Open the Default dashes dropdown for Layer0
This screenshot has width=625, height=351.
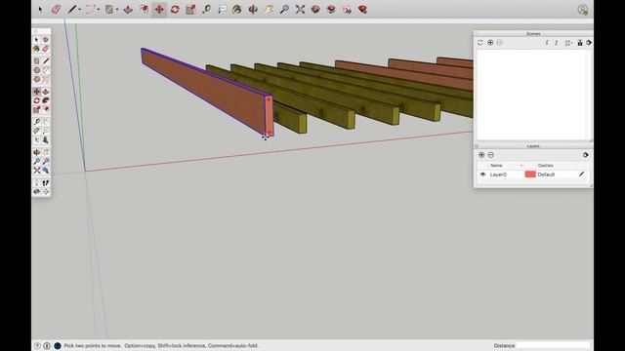click(x=547, y=175)
